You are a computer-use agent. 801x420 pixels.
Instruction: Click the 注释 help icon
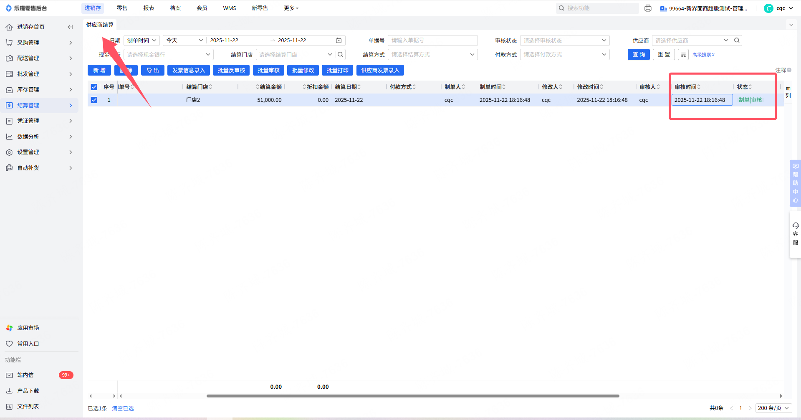(789, 70)
